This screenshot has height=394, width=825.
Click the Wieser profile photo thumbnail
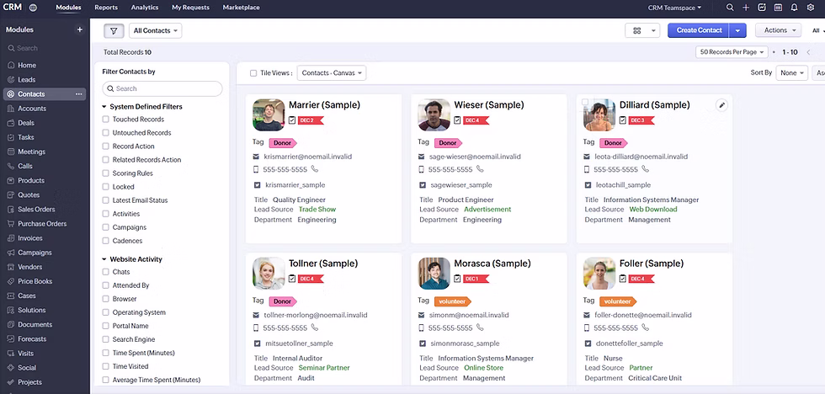pyautogui.click(x=434, y=114)
